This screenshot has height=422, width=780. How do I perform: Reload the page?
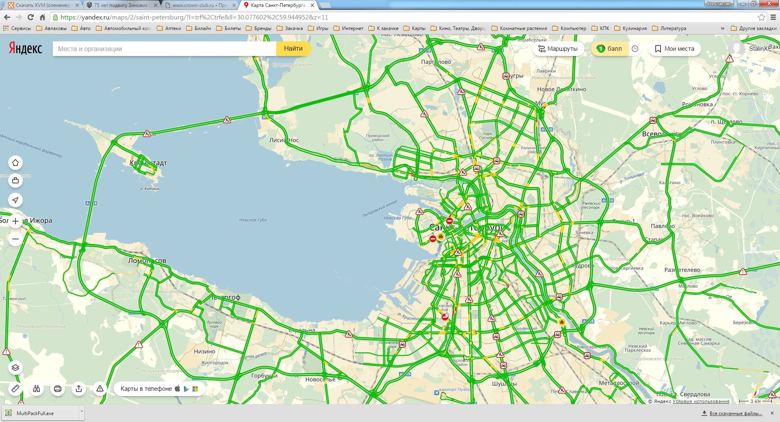click(x=30, y=17)
